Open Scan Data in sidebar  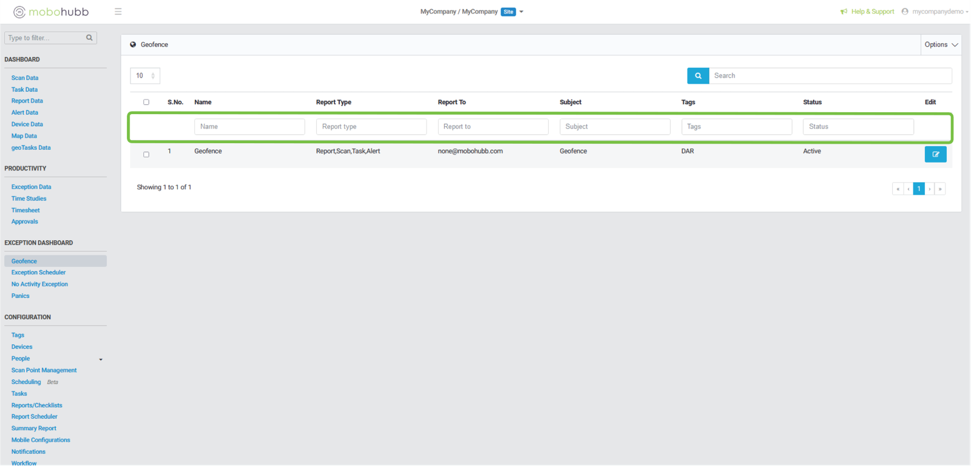click(x=25, y=78)
